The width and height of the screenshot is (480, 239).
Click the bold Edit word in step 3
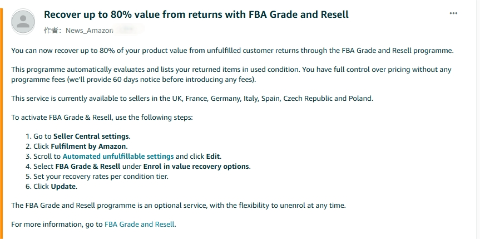point(213,157)
